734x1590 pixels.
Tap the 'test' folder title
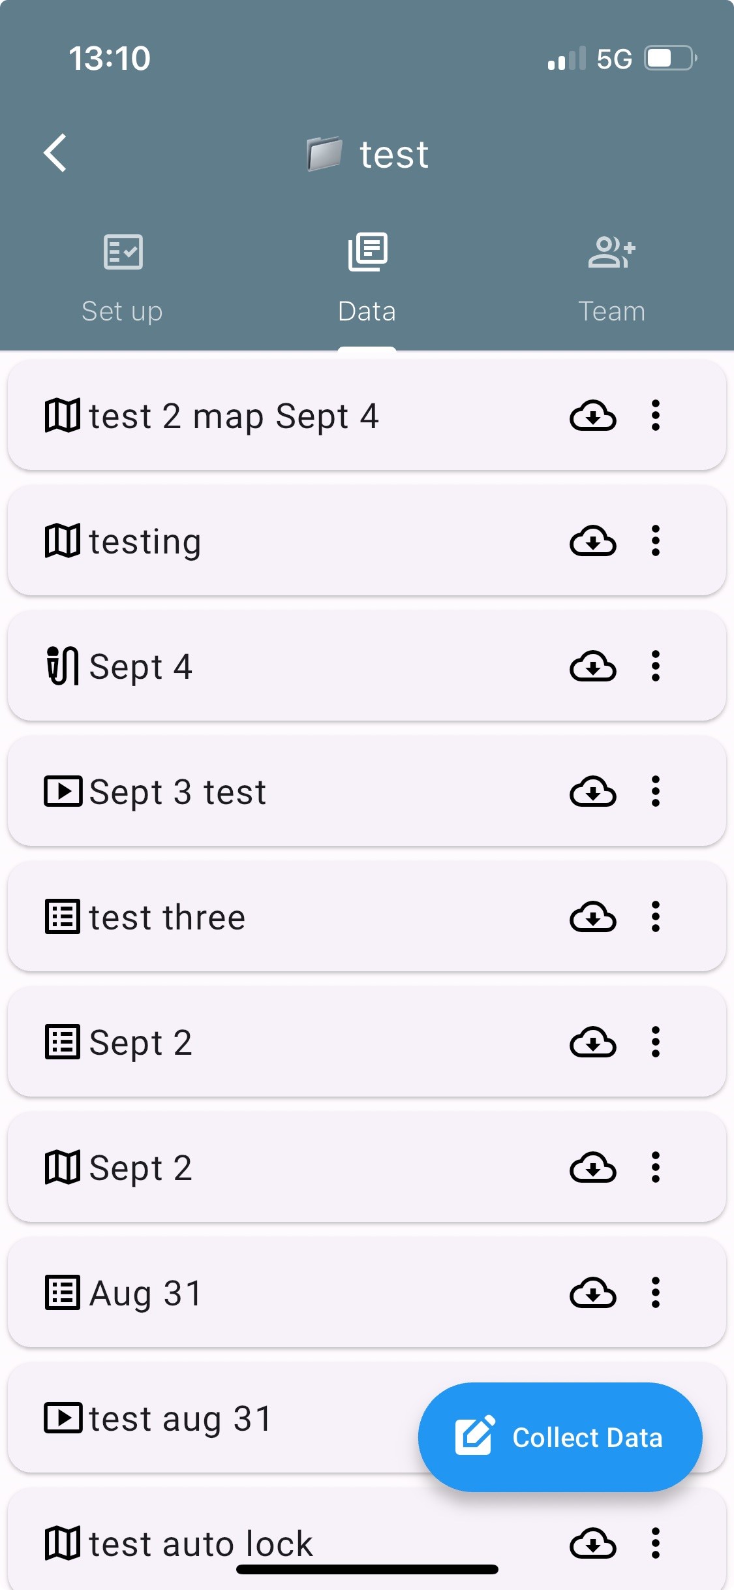[x=393, y=155]
